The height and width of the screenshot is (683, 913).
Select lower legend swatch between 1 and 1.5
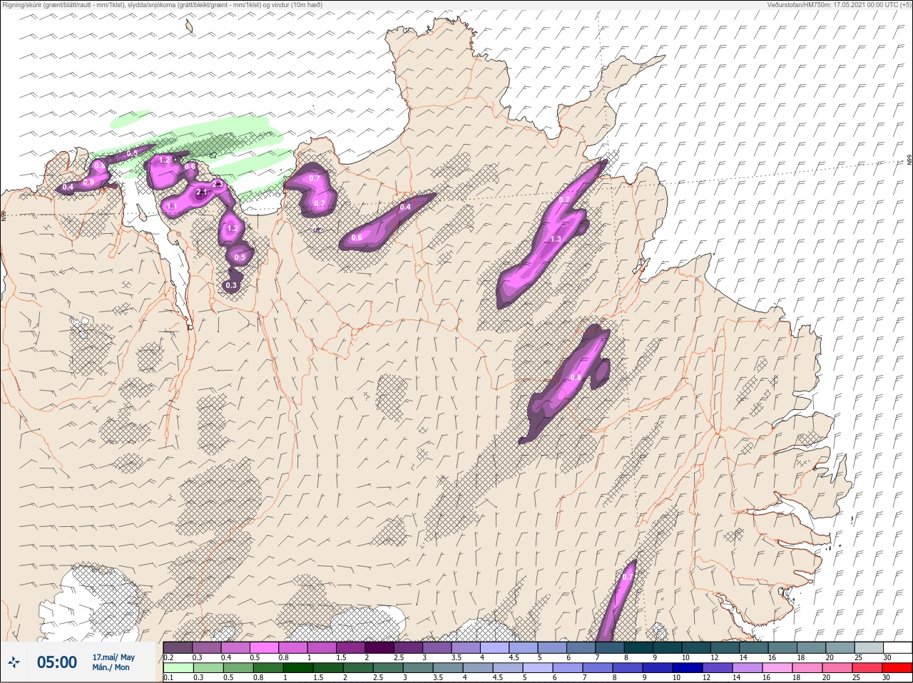(x=299, y=668)
